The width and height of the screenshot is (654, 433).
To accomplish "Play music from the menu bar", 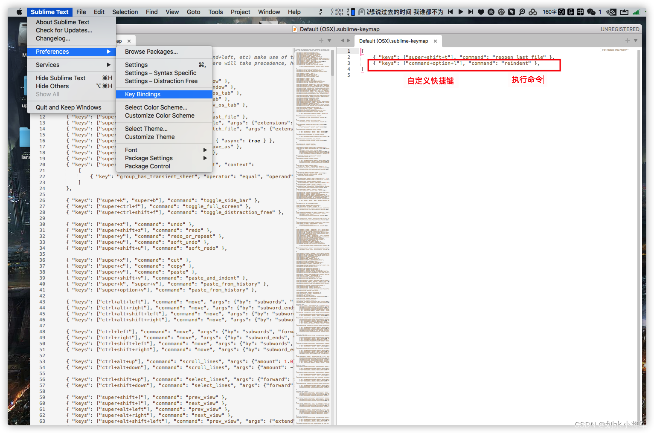I will (x=460, y=12).
